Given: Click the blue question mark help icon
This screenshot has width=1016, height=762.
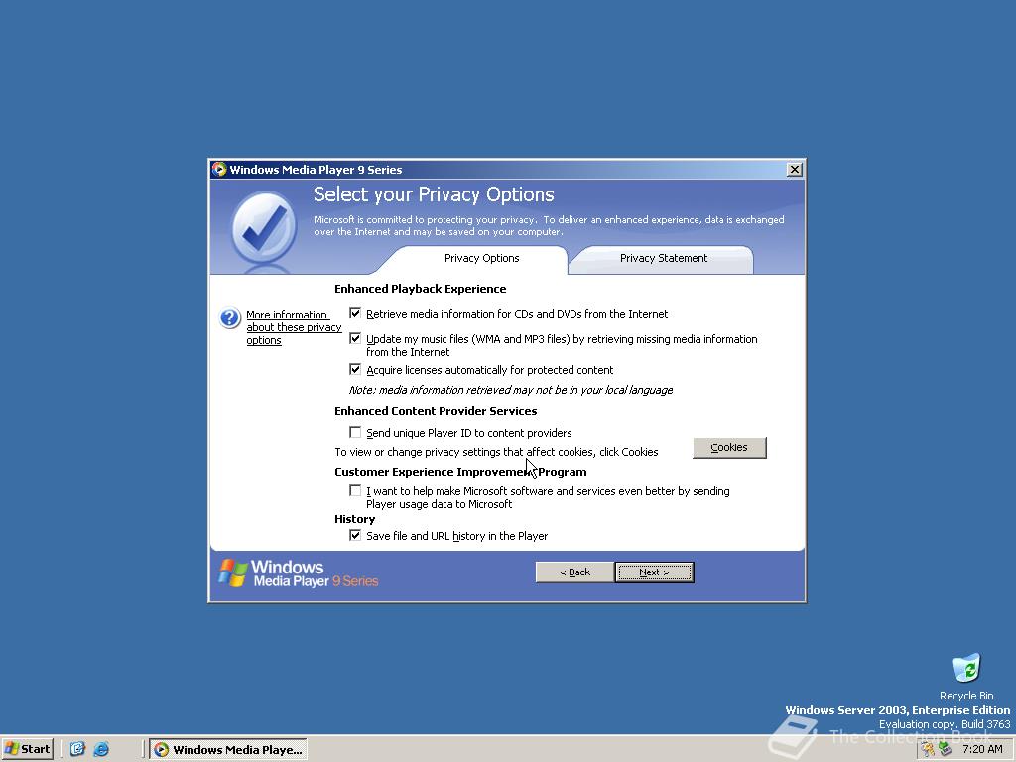Looking at the screenshot, I should 229,318.
